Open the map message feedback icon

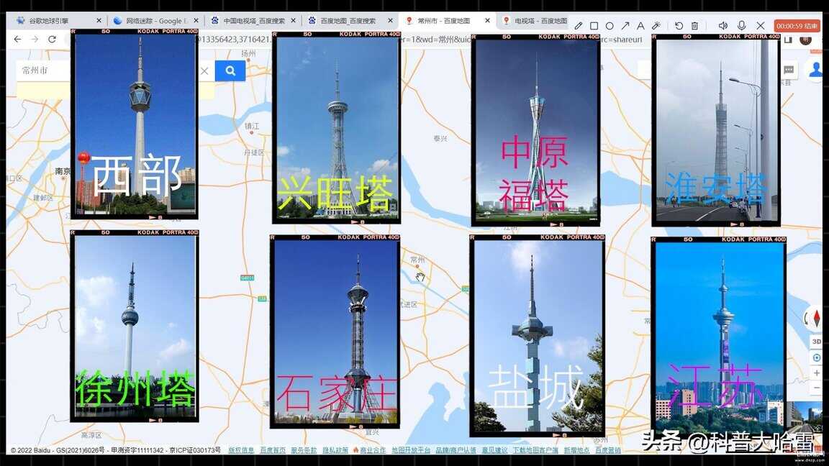pos(789,70)
